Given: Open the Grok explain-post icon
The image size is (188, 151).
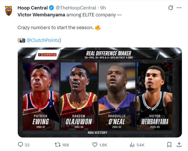Looking at the screenshot, I should point(170,8).
